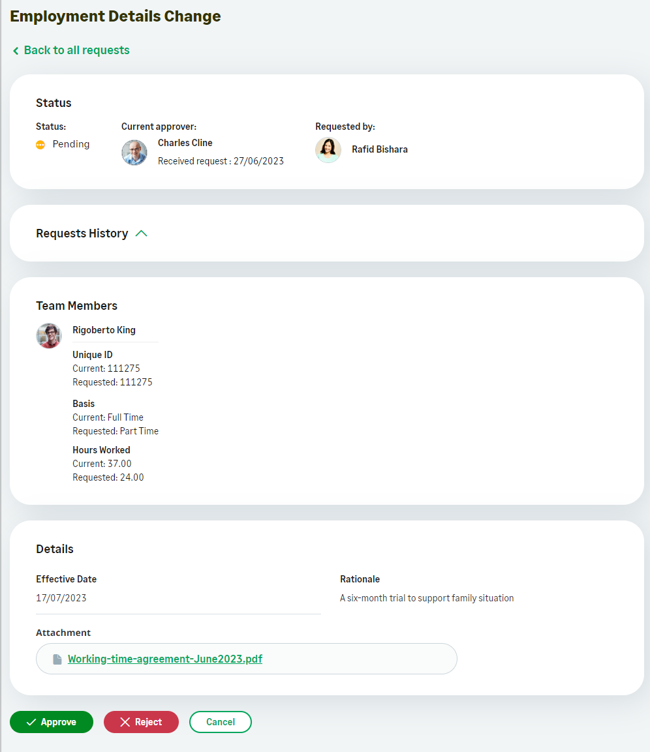
Task: Click Rafid Bishara's profile picture
Action: (x=328, y=150)
